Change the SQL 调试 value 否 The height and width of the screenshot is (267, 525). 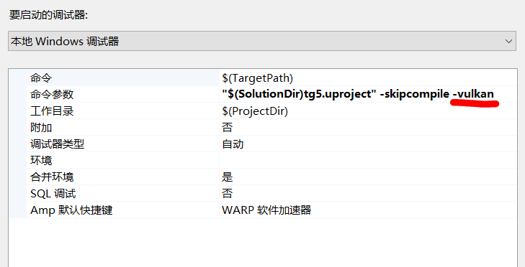tap(367, 193)
